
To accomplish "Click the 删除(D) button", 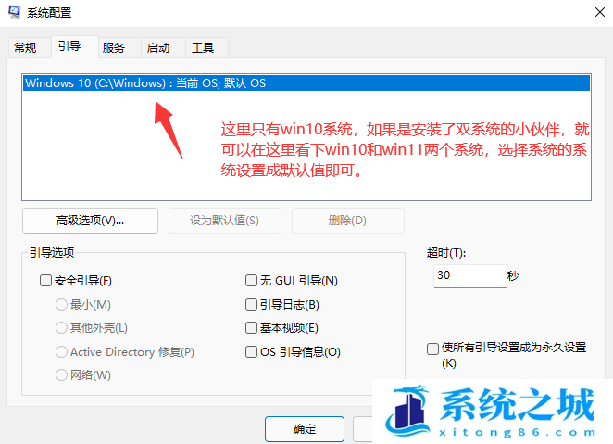I will coord(347,221).
